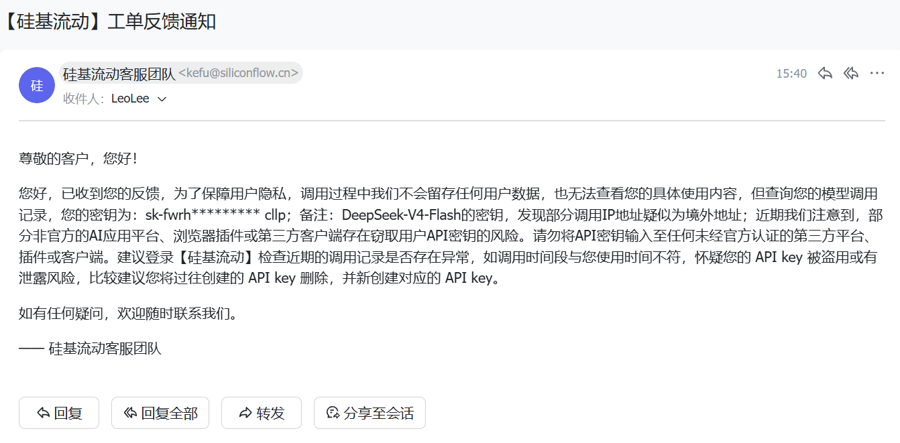Click the line 如有任何疑问，欢迎随时联系我们。

[x=129, y=313]
